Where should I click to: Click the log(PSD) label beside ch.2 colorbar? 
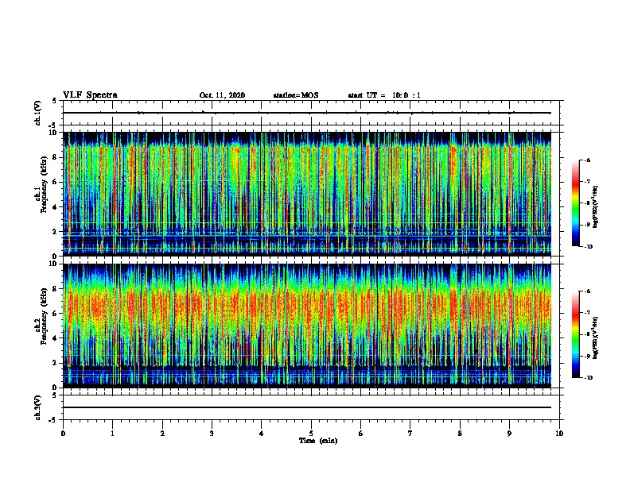click(x=595, y=337)
